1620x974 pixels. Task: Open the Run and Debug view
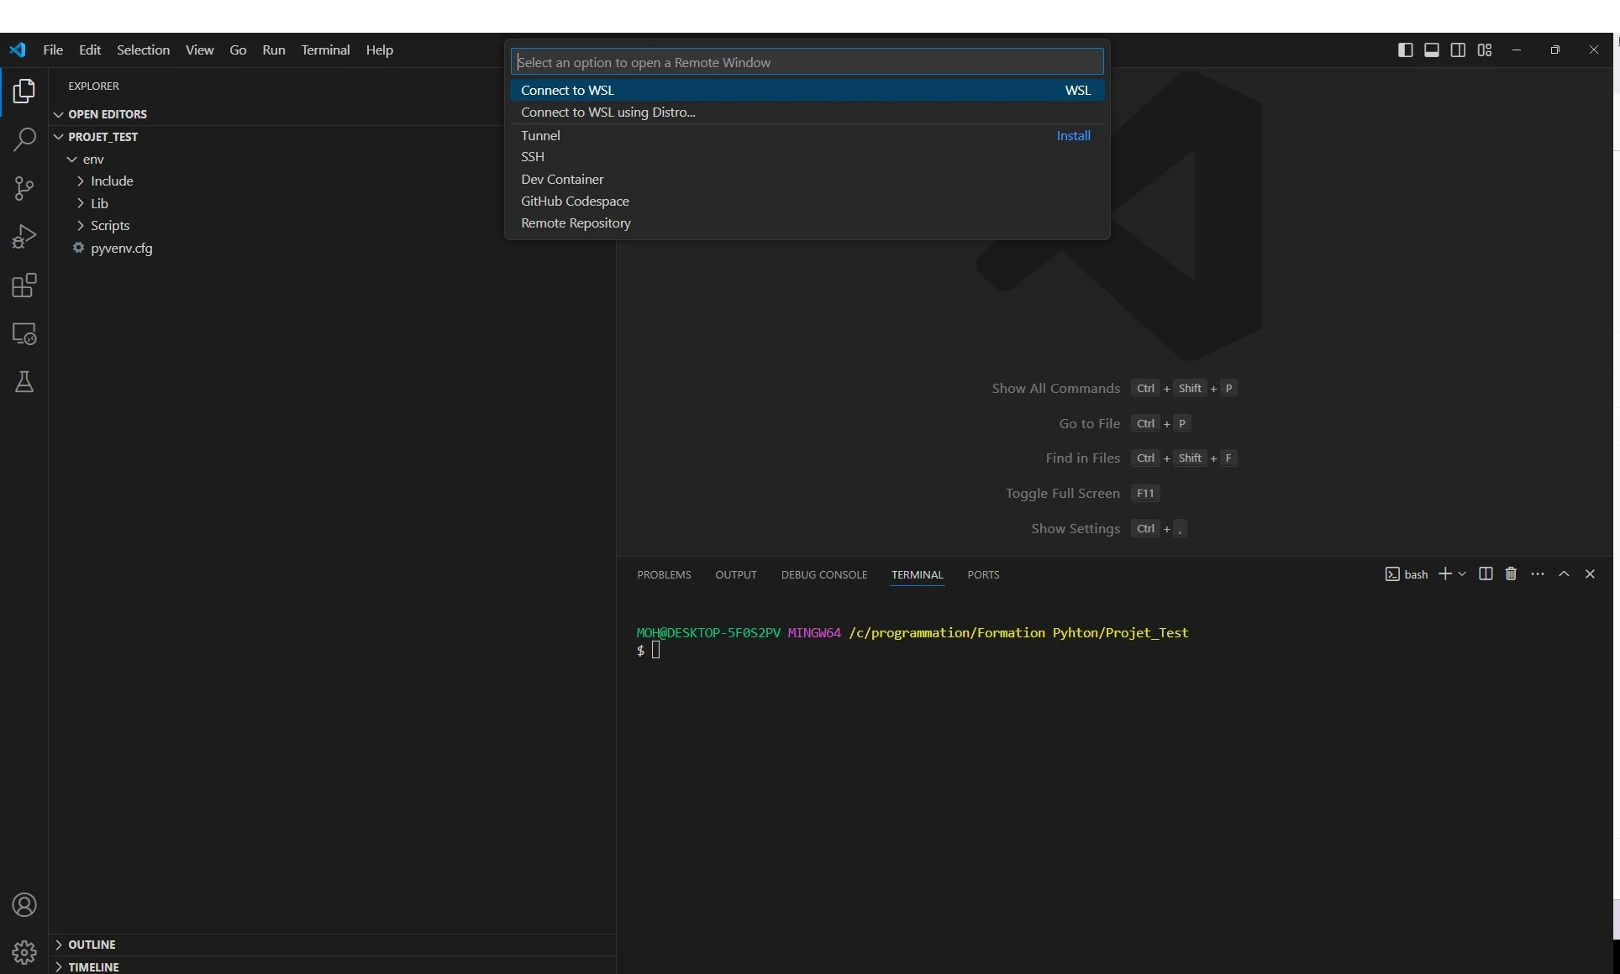(x=24, y=237)
